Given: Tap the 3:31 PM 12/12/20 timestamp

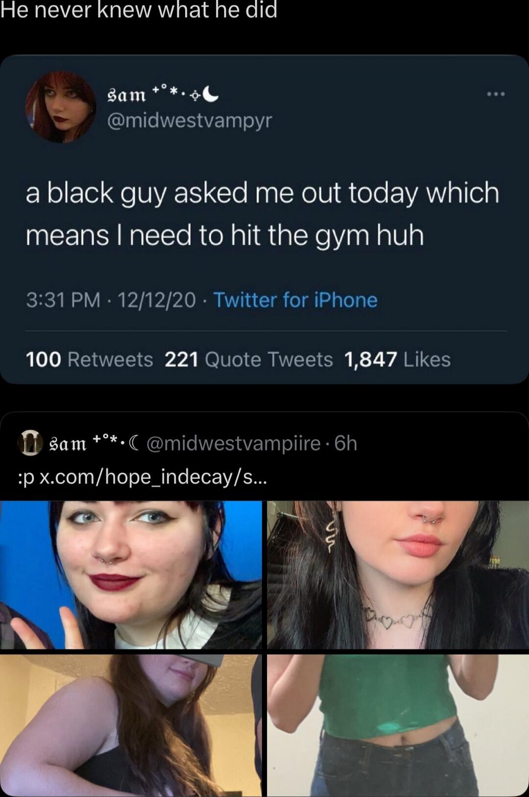Looking at the screenshot, I should pyautogui.click(x=111, y=300).
